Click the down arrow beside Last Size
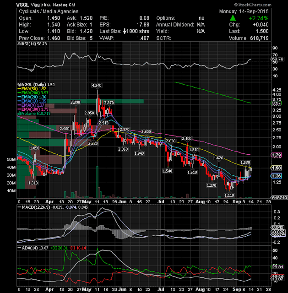The height and width of the screenshot is (293, 288). tap(125, 31)
